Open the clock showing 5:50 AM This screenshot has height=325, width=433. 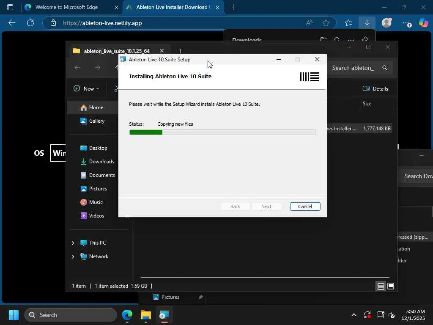(x=413, y=315)
